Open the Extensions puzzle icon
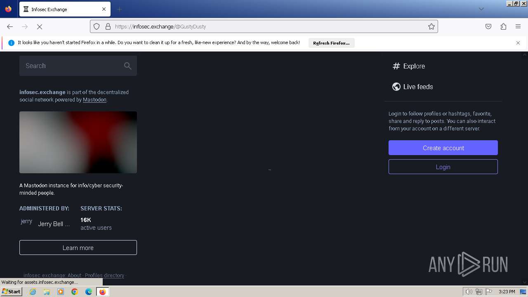528x297 pixels. 503,26
